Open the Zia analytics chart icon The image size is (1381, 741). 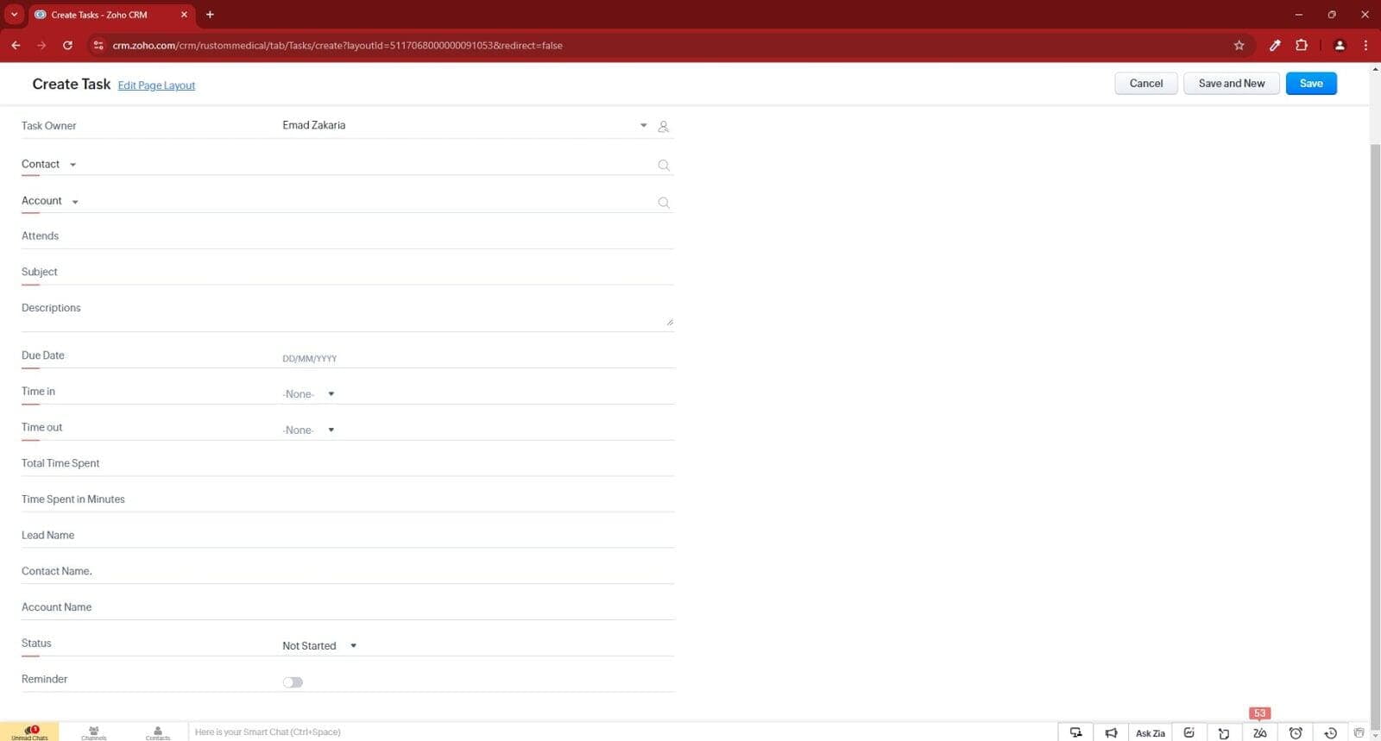point(1189,732)
